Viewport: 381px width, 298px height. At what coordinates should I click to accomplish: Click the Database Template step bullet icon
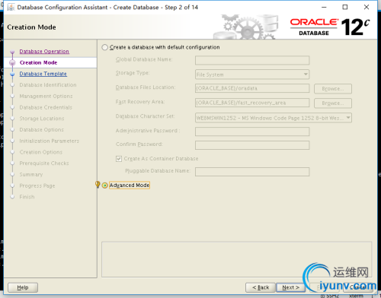(x=12, y=74)
